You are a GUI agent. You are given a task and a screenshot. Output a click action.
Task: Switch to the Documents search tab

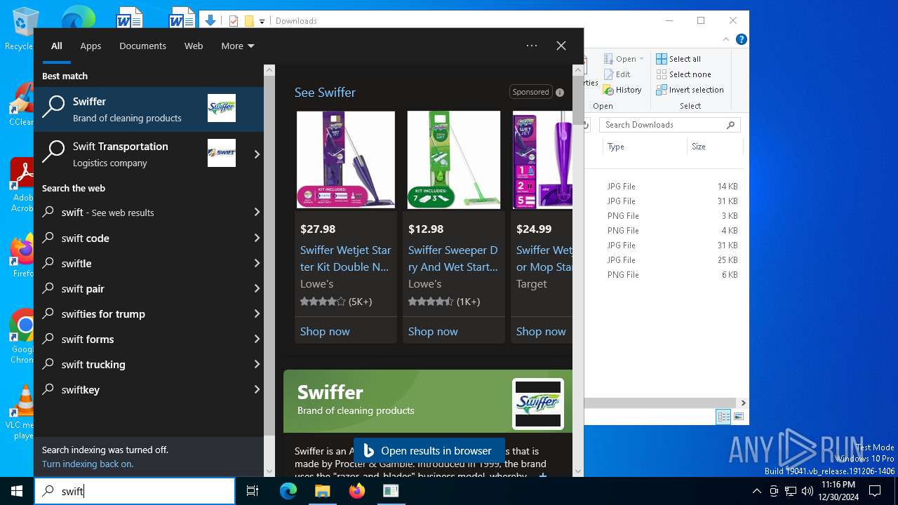tap(142, 46)
